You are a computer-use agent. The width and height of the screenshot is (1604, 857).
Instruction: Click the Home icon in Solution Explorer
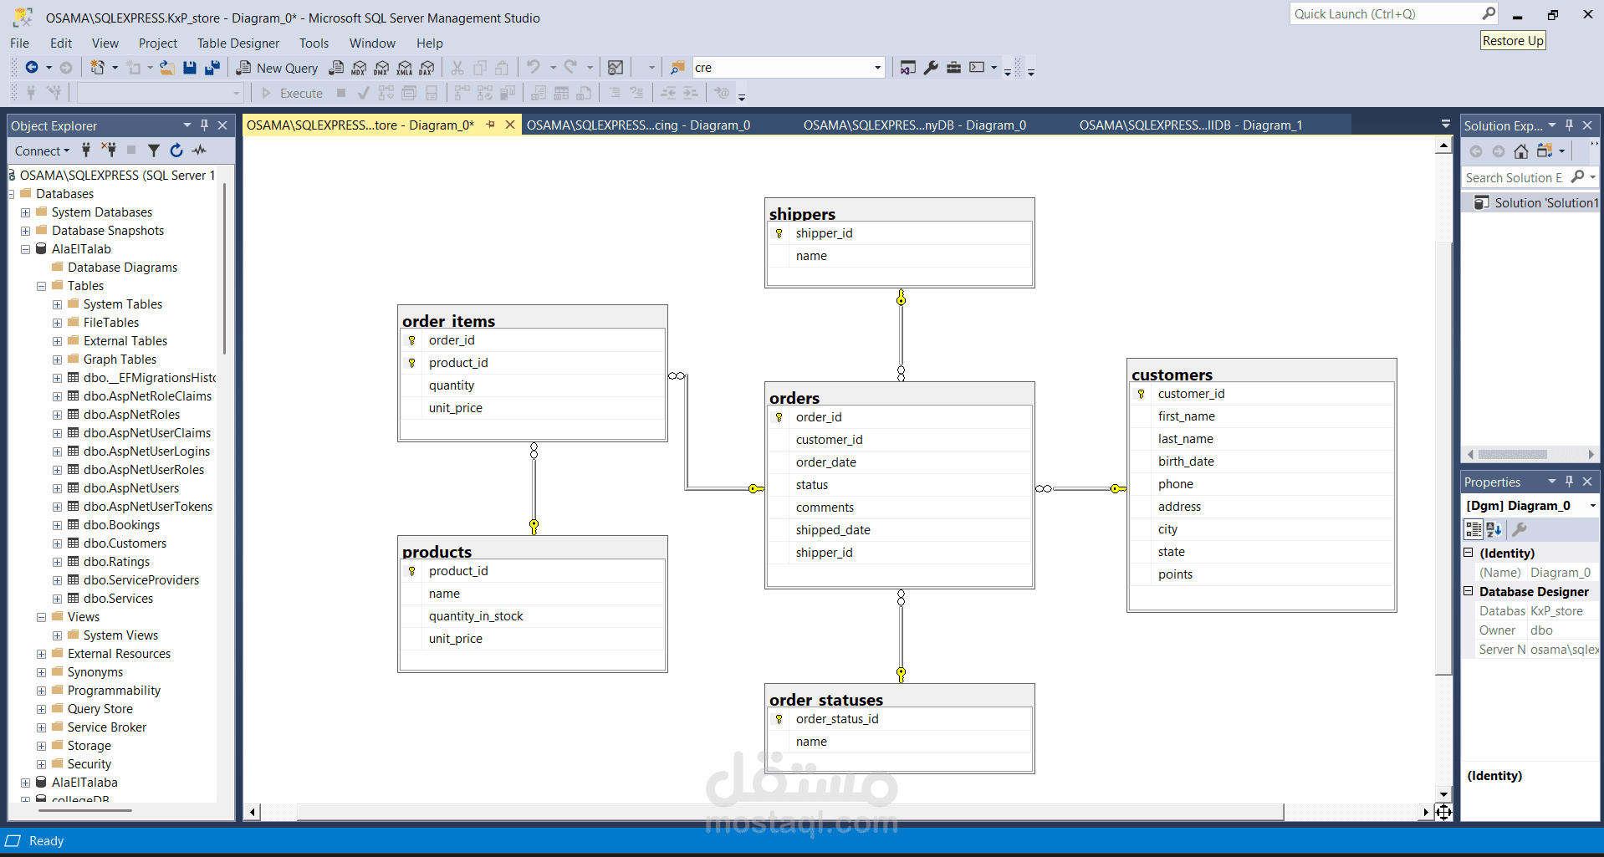pyautogui.click(x=1521, y=151)
